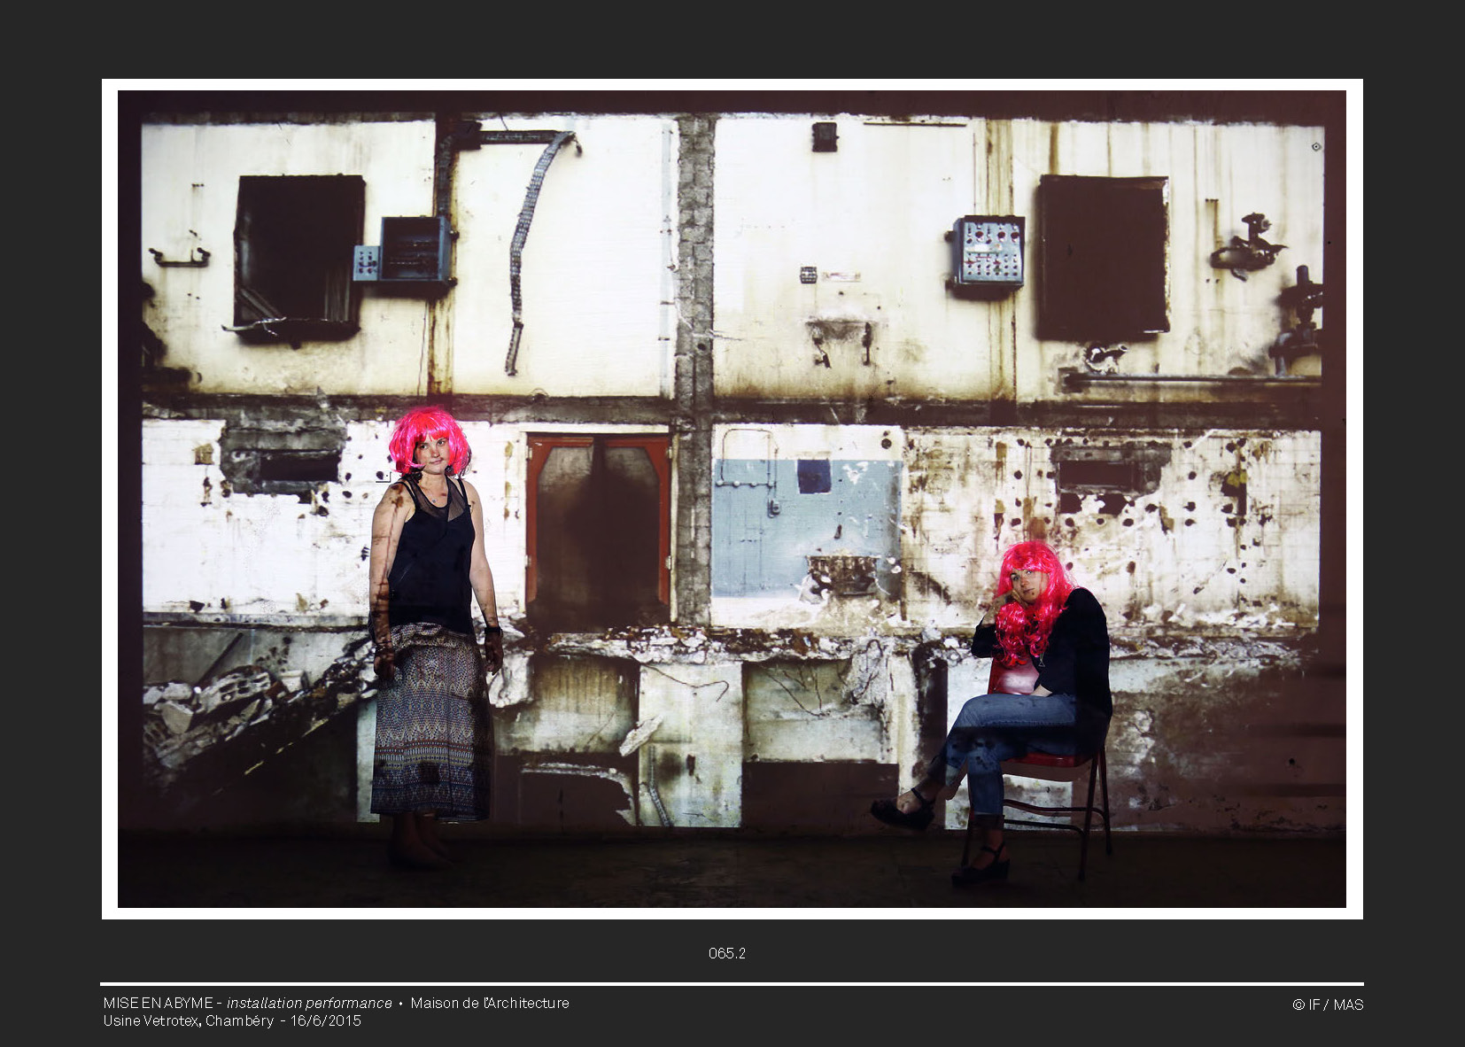Viewport: 1465px width, 1047px height.
Task: Click the Maison de l'Architecture text
Action: [x=489, y=1003]
